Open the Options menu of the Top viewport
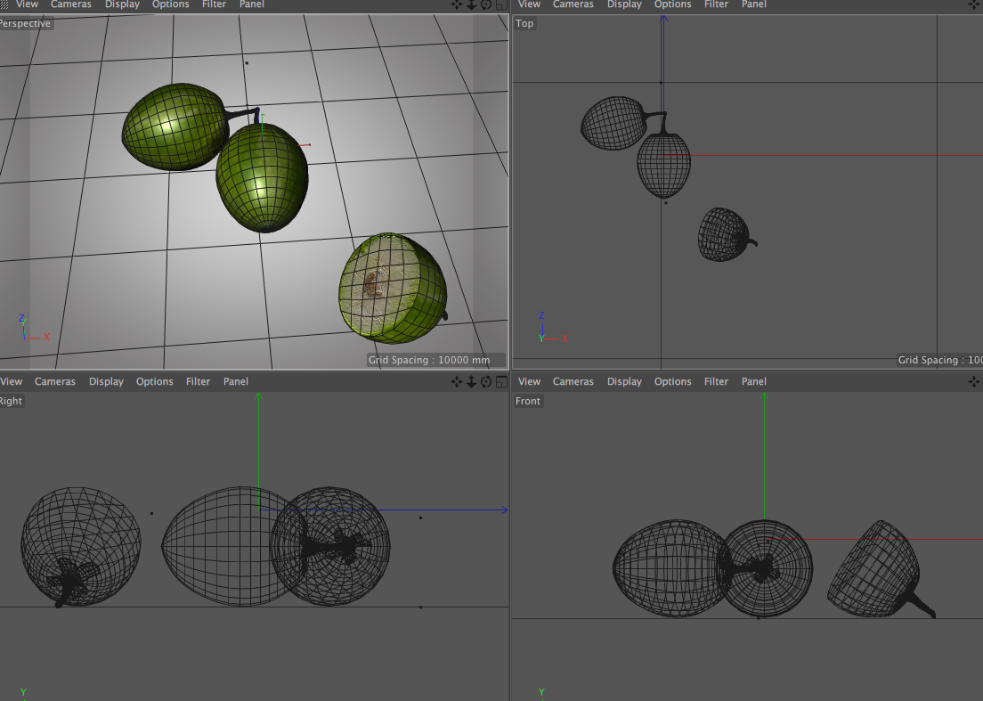 coord(672,4)
